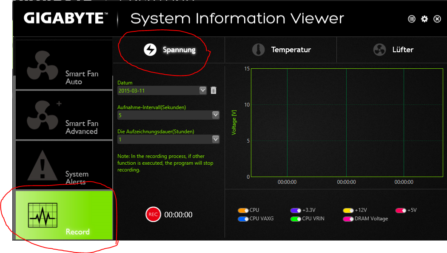Click the 00:00:00 recording timer text
This screenshot has height=253, width=447.
tap(179, 214)
